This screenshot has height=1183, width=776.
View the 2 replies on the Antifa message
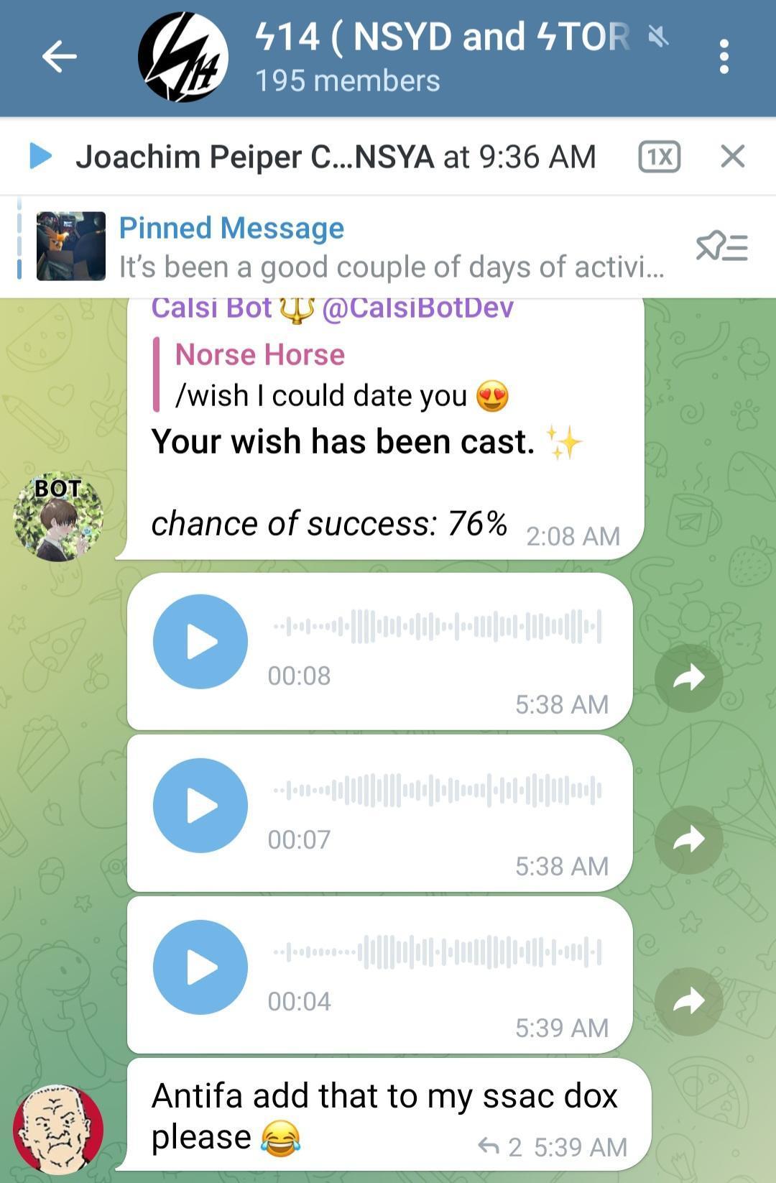(x=500, y=1147)
